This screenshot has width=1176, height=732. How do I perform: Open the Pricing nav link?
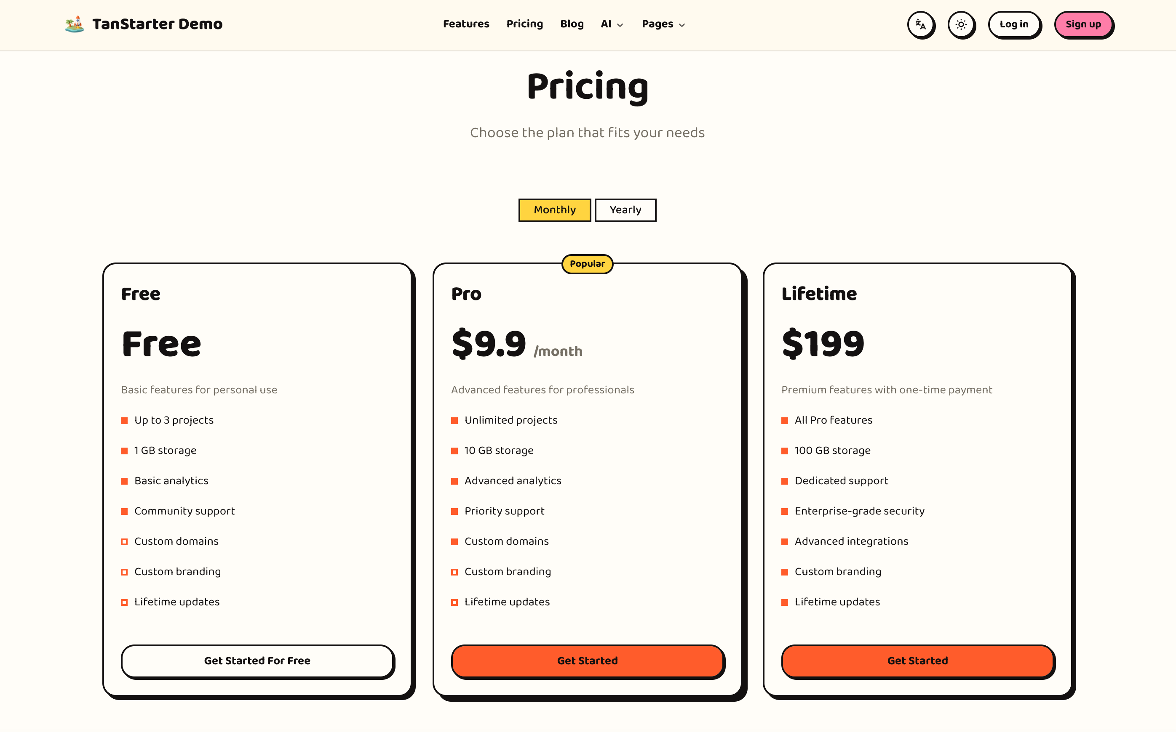[524, 24]
